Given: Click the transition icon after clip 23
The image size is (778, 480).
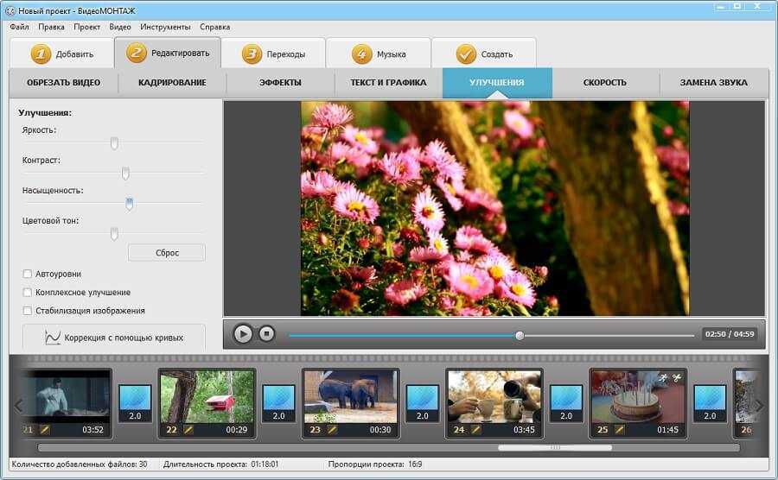Looking at the screenshot, I should (422, 402).
